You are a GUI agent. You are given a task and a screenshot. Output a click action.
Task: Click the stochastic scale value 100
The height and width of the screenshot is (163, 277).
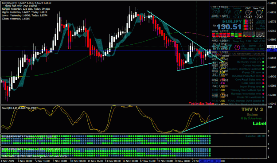pos(270,107)
